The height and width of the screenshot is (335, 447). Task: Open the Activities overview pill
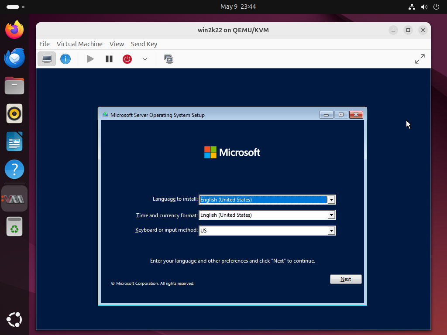pos(15,7)
